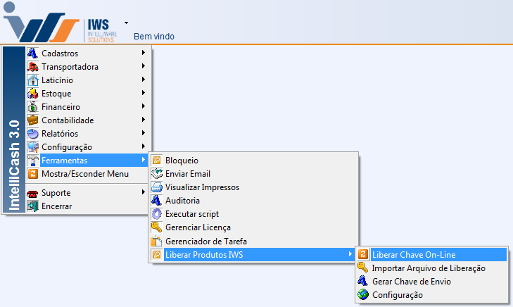The image size is (513, 307).
Task: Open the Cadastros menu
Action: coord(87,53)
